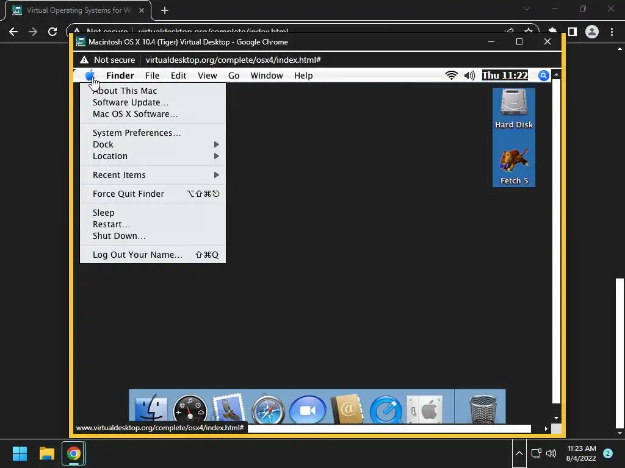This screenshot has height=468, width=625.
Task: Expand the Dock submenu
Action: pyautogui.click(x=153, y=144)
